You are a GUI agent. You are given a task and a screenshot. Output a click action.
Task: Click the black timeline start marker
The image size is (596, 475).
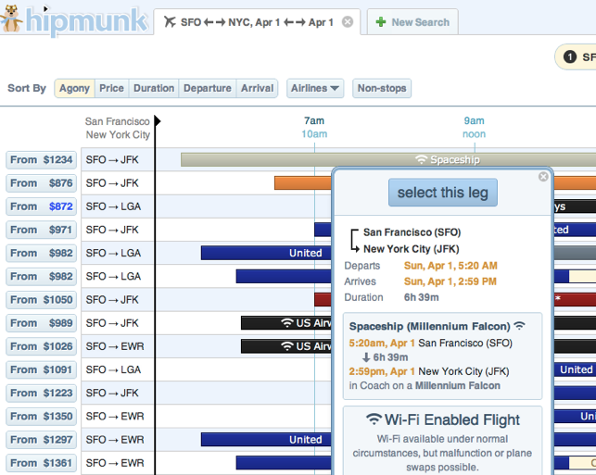coord(158,121)
